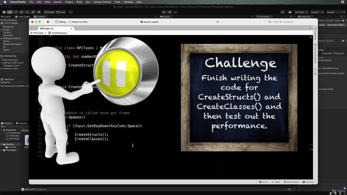Toggle Center pivot mode in Unity

click(49, 12)
